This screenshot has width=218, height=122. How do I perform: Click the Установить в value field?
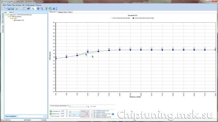pos(63,111)
